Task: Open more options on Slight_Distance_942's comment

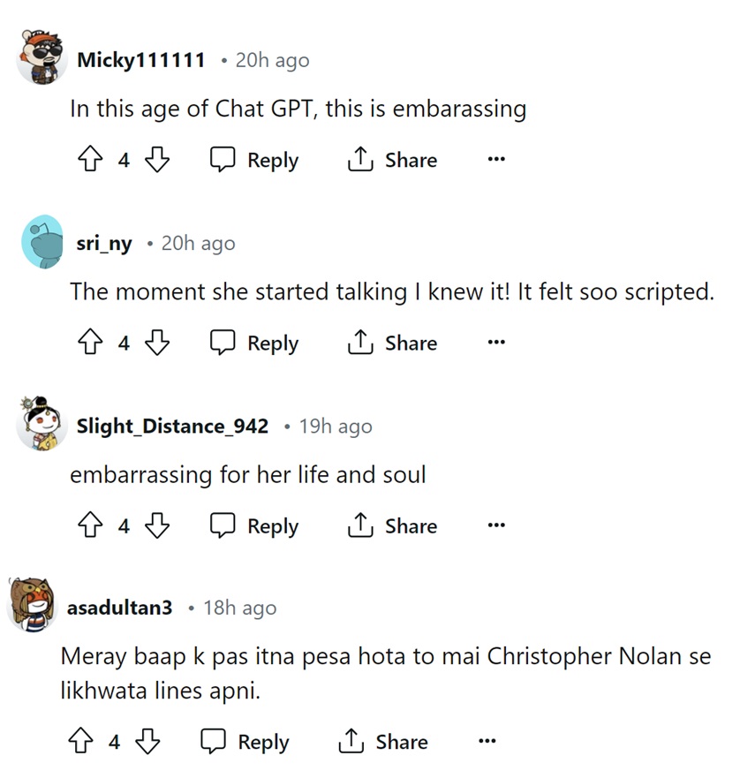Action: (x=496, y=526)
